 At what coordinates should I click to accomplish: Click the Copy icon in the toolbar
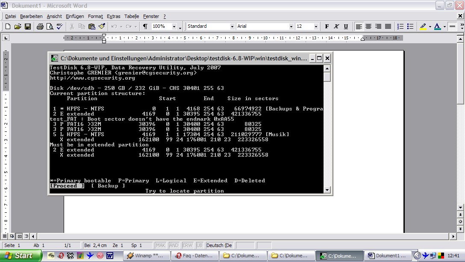coord(82,27)
